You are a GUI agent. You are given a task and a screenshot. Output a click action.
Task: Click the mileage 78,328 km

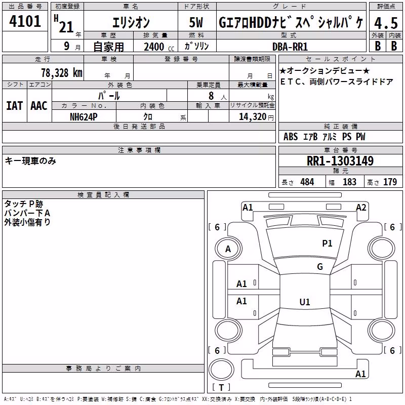tap(62, 73)
